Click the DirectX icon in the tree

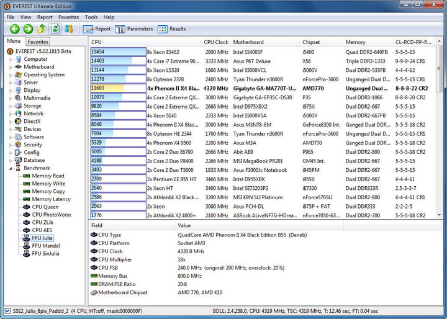[19, 121]
